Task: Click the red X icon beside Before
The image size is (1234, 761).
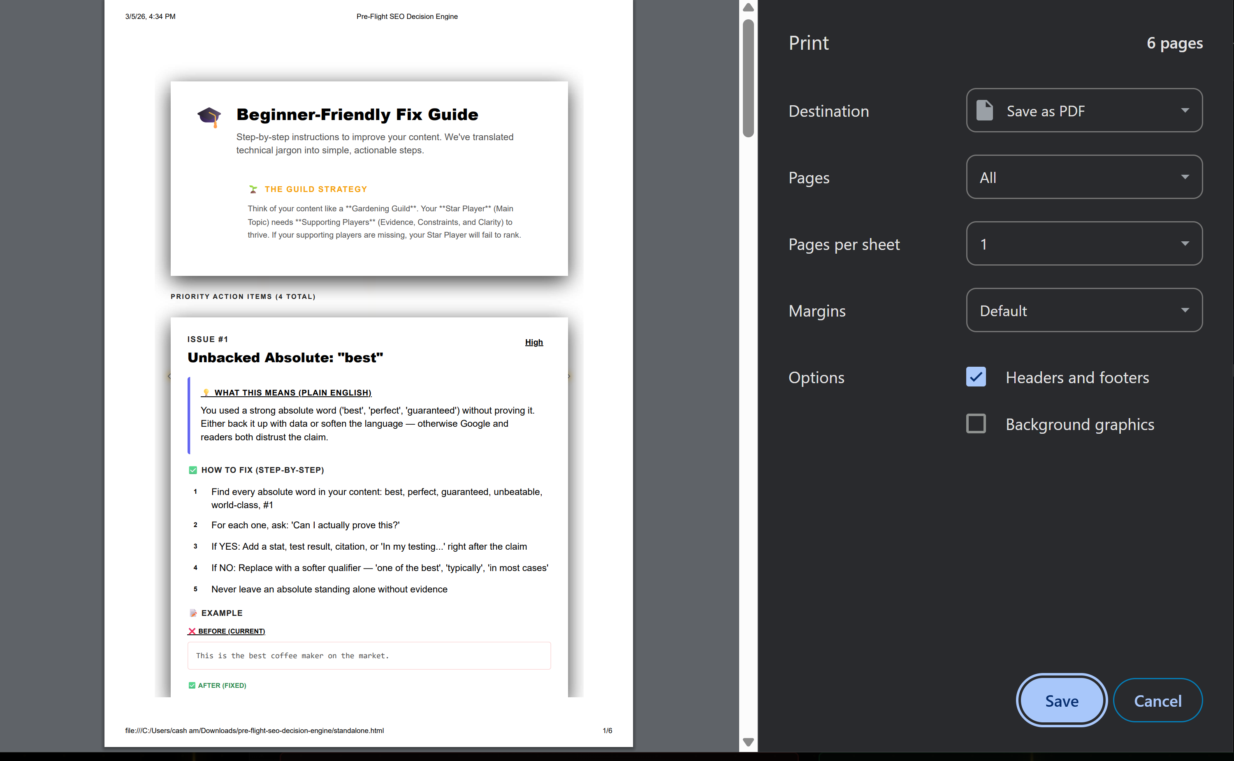Action: (x=192, y=631)
